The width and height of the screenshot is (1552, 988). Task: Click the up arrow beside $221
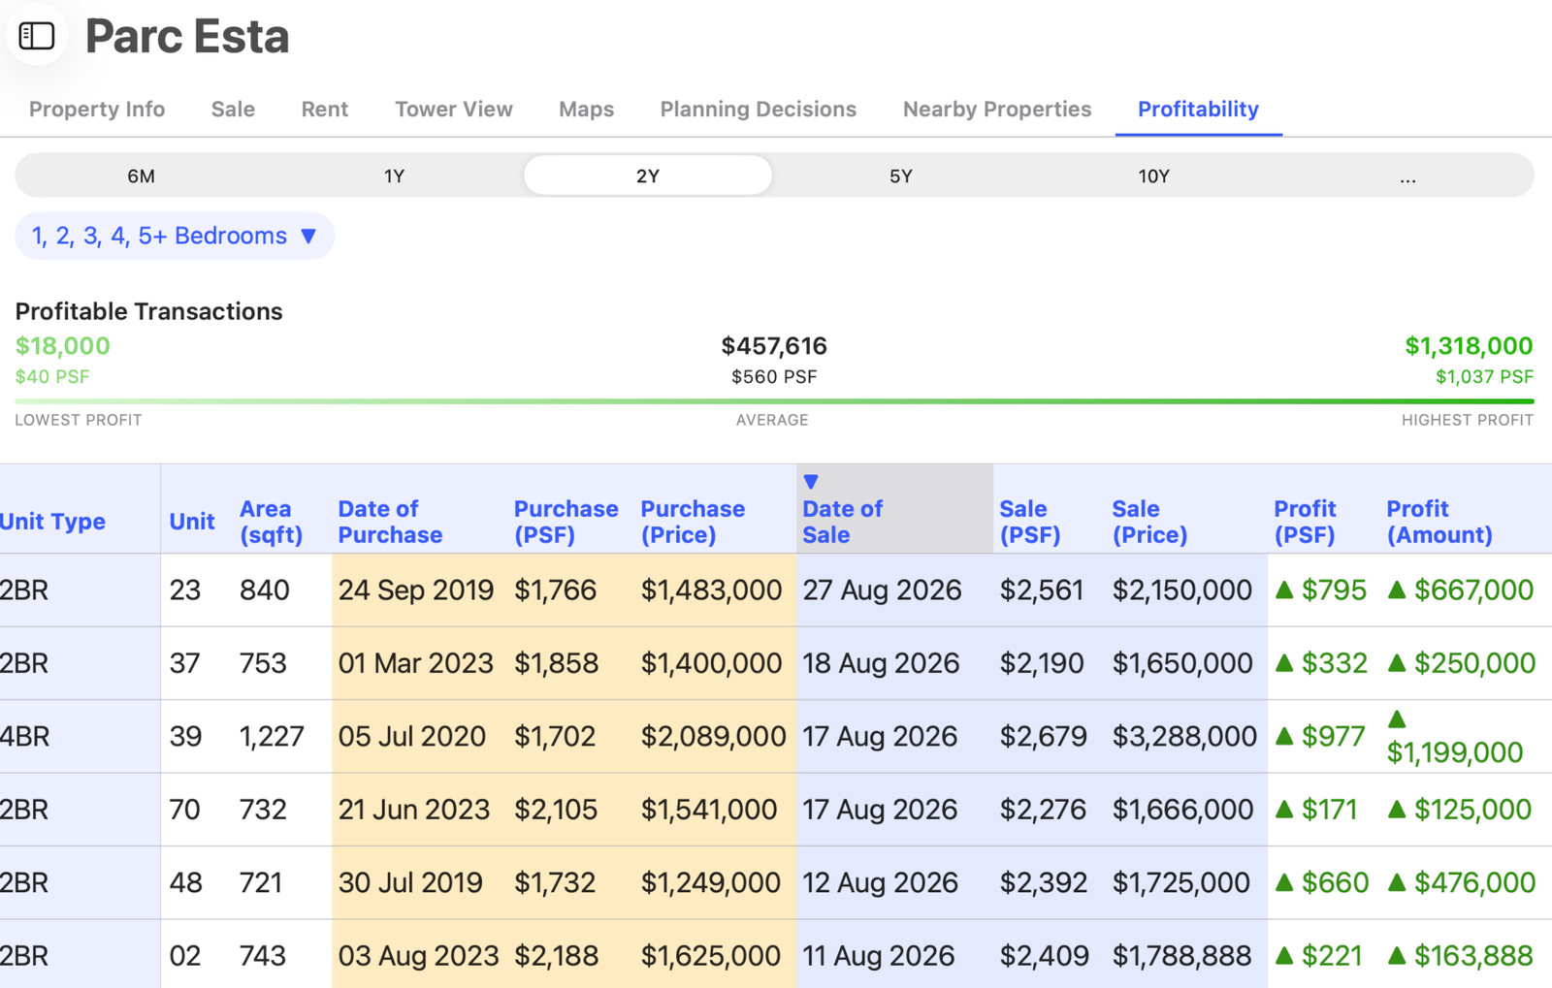click(x=1284, y=955)
